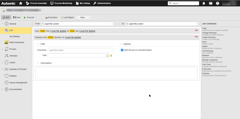The height and width of the screenshot is (119, 240).
Task: Collapse the FTP section arrow
Action: point(2,31)
